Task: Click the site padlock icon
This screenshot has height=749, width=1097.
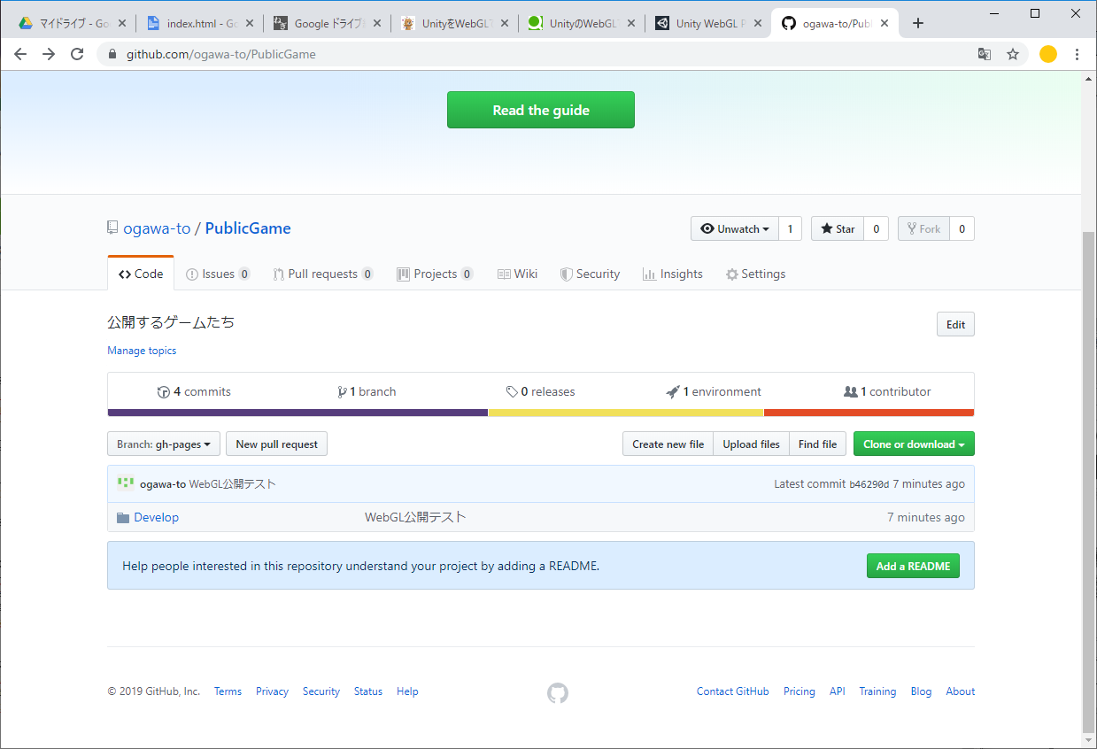Action: tap(112, 54)
